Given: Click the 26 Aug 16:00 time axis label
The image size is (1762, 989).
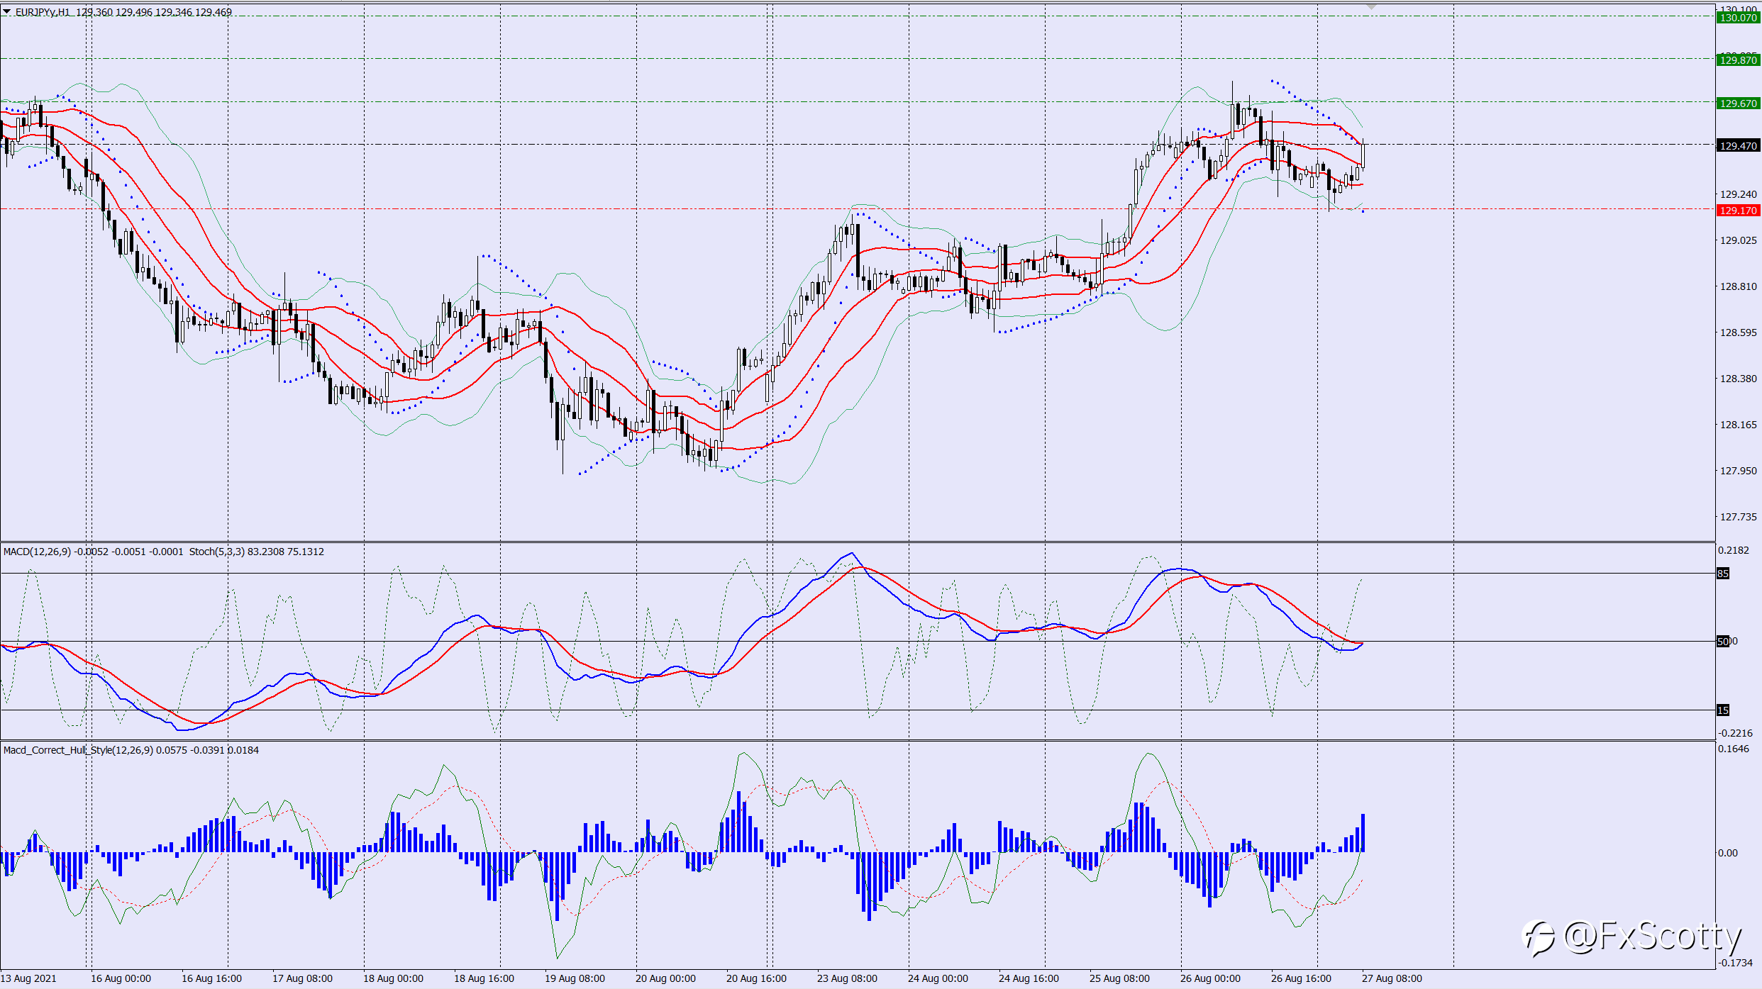Looking at the screenshot, I should click(x=1301, y=978).
